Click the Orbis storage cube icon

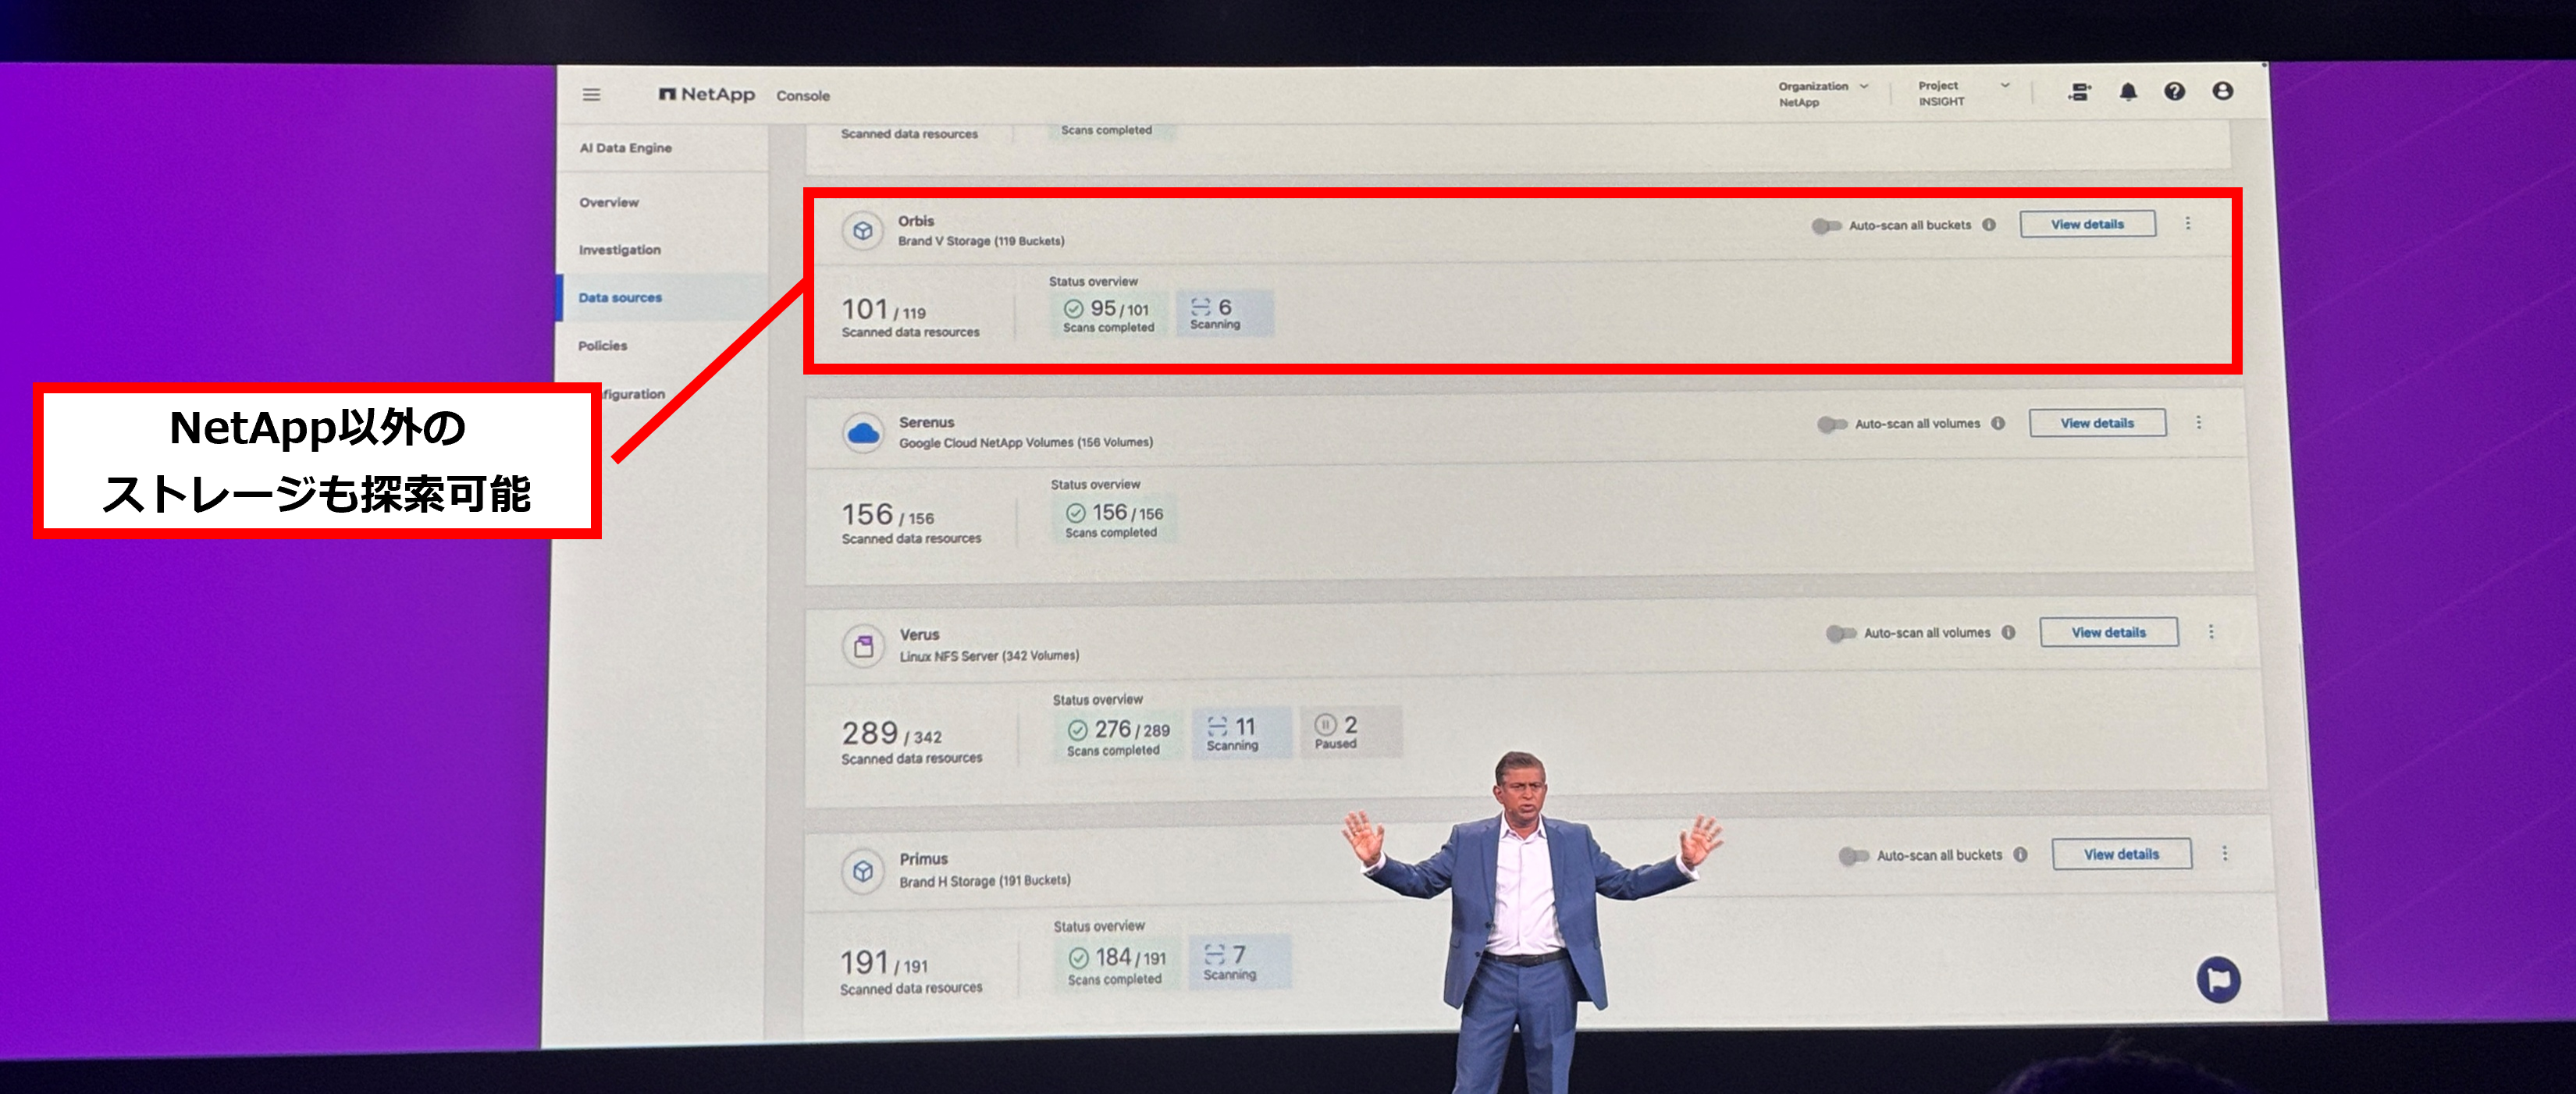pos(862,231)
